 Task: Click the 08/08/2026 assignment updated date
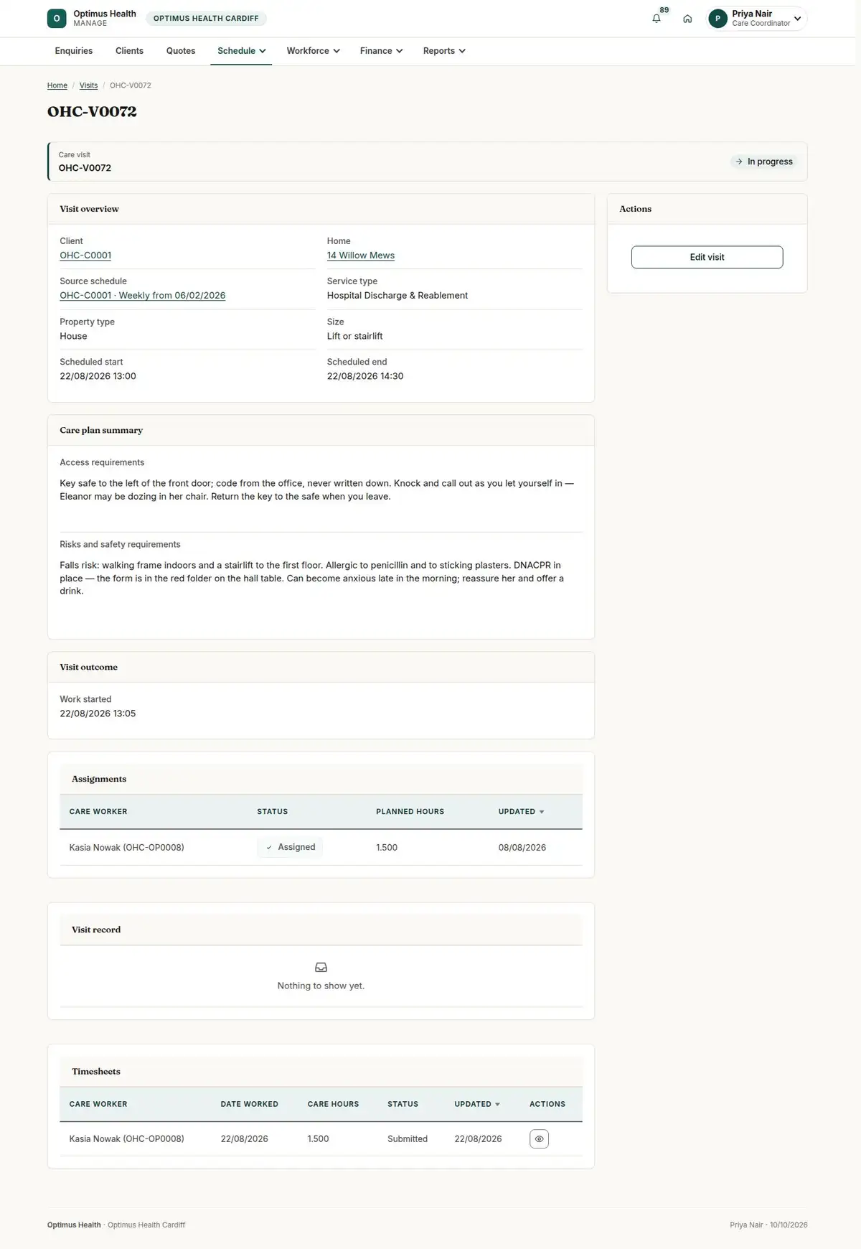tap(522, 848)
